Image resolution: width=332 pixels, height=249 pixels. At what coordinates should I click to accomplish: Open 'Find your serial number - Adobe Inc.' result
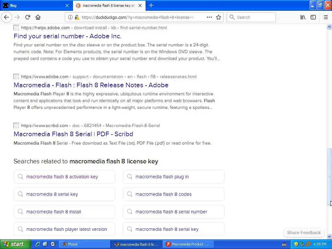click(67, 36)
